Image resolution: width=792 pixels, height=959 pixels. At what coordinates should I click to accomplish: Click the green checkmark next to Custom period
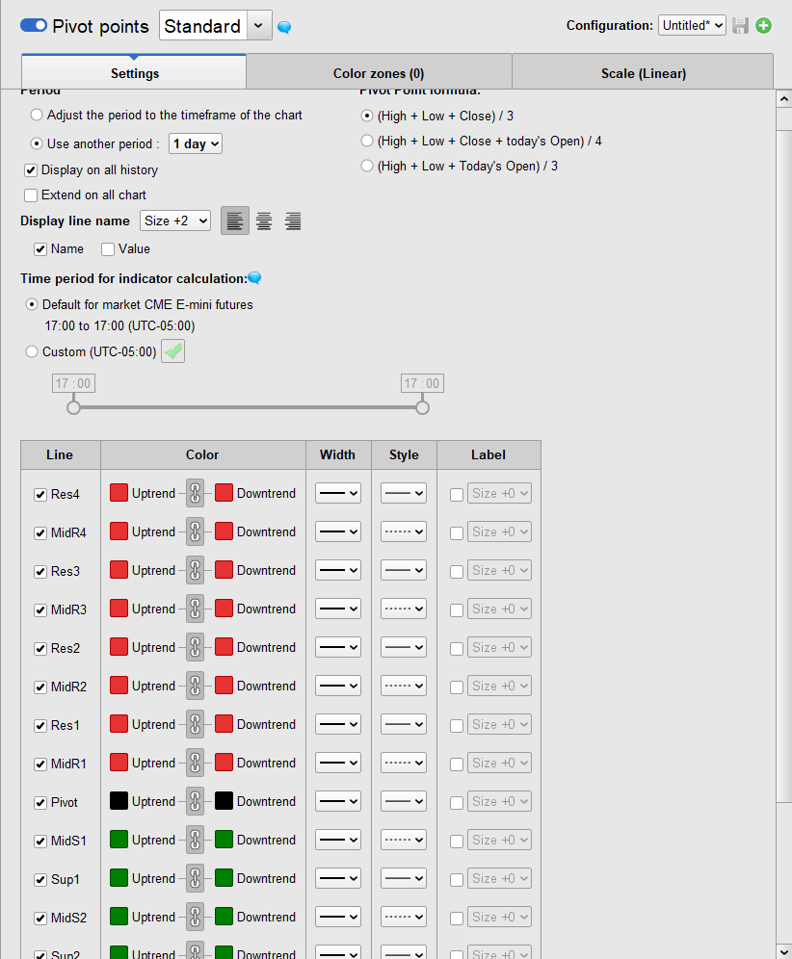pyautogui.click(x=173, y=352)
